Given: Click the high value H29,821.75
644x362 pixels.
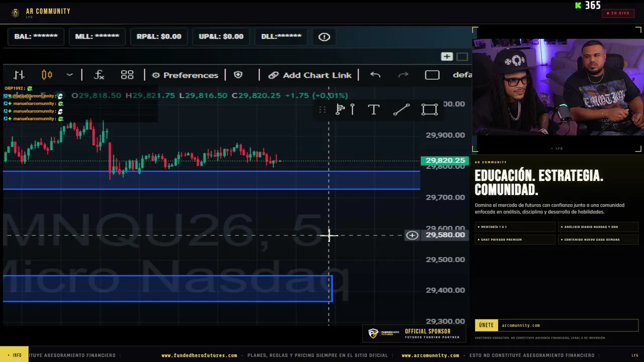Looking at the screenshot, I should coord(150,96).
